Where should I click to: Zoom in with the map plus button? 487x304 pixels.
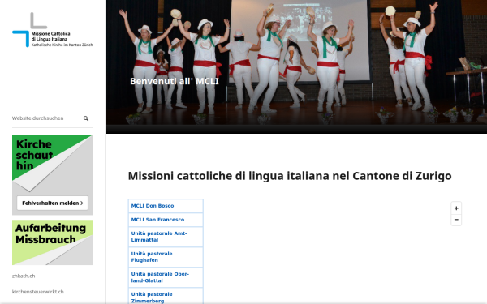tap(456, 208)
